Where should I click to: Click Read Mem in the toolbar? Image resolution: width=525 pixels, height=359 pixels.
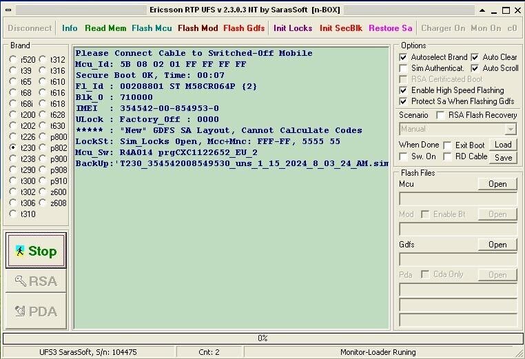click(x=105, y=28)
